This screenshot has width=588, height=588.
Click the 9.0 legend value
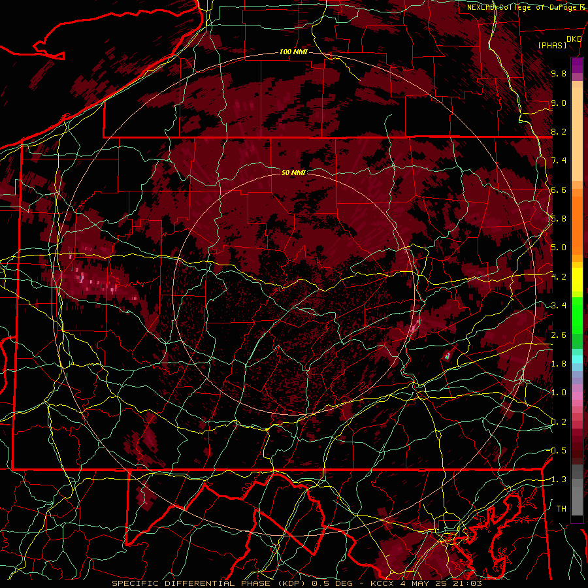tap(559, 103)
